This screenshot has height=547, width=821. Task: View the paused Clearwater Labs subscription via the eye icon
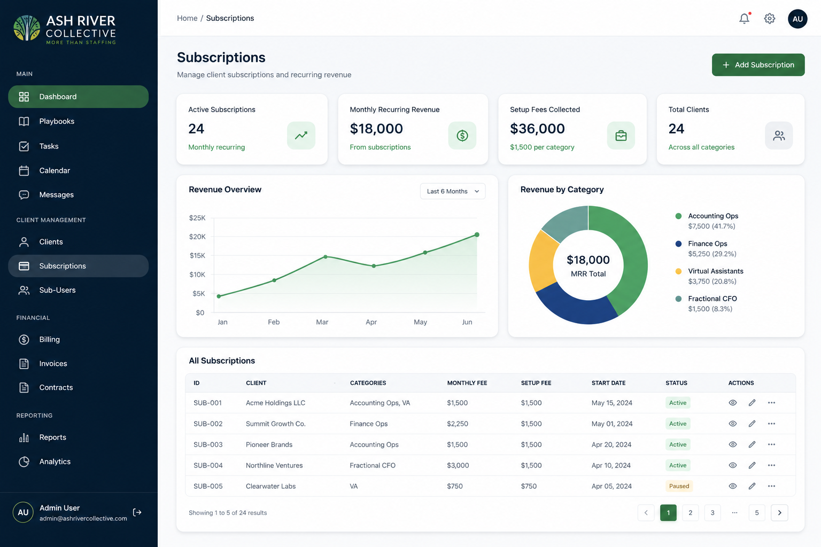coord(733,486)
